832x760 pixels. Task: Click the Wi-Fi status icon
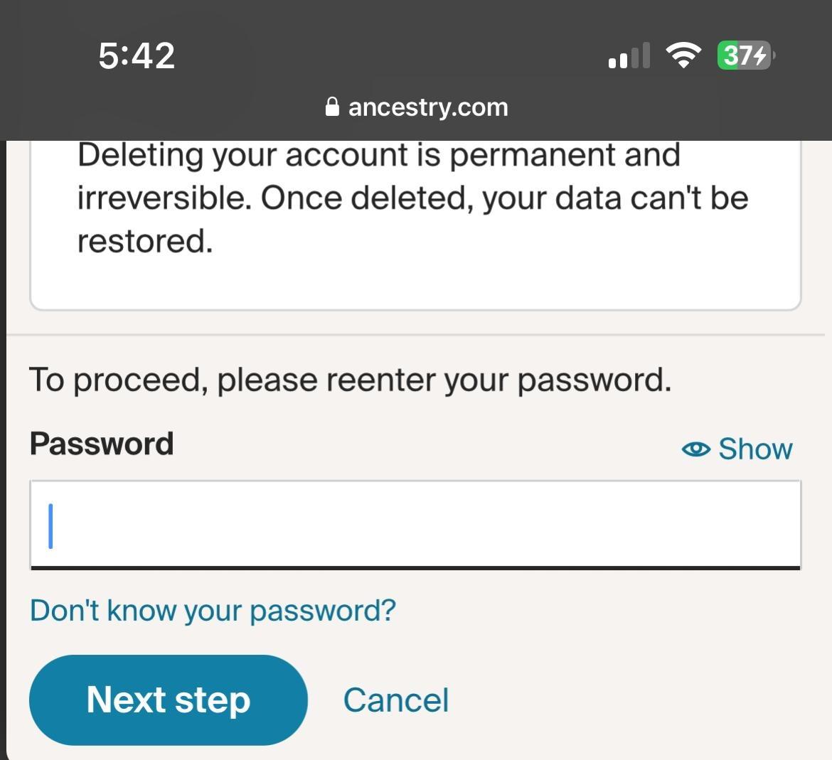[x=683, y=55]
